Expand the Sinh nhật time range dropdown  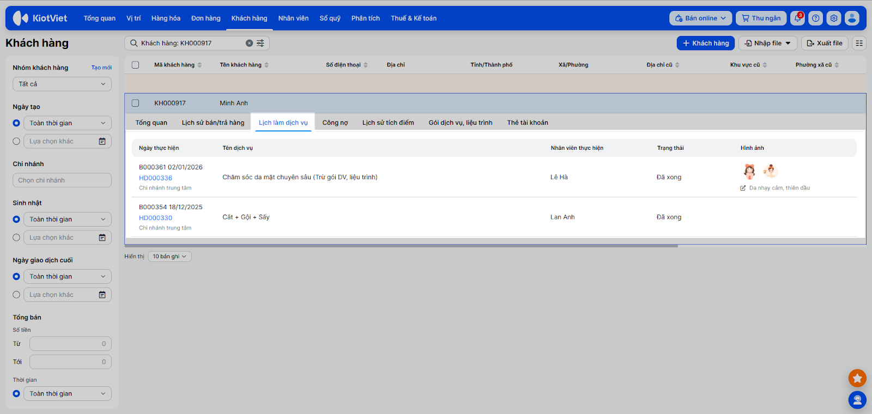click(x=68, y=220)
